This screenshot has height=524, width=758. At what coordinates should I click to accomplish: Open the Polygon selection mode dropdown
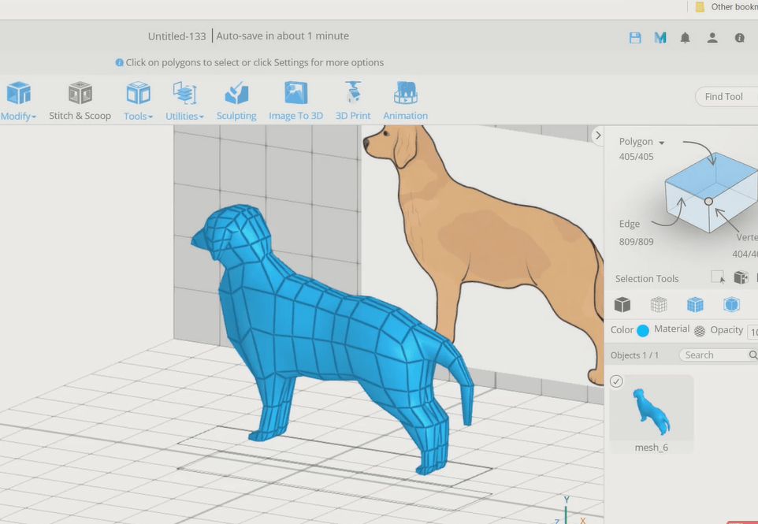[641, 142]
